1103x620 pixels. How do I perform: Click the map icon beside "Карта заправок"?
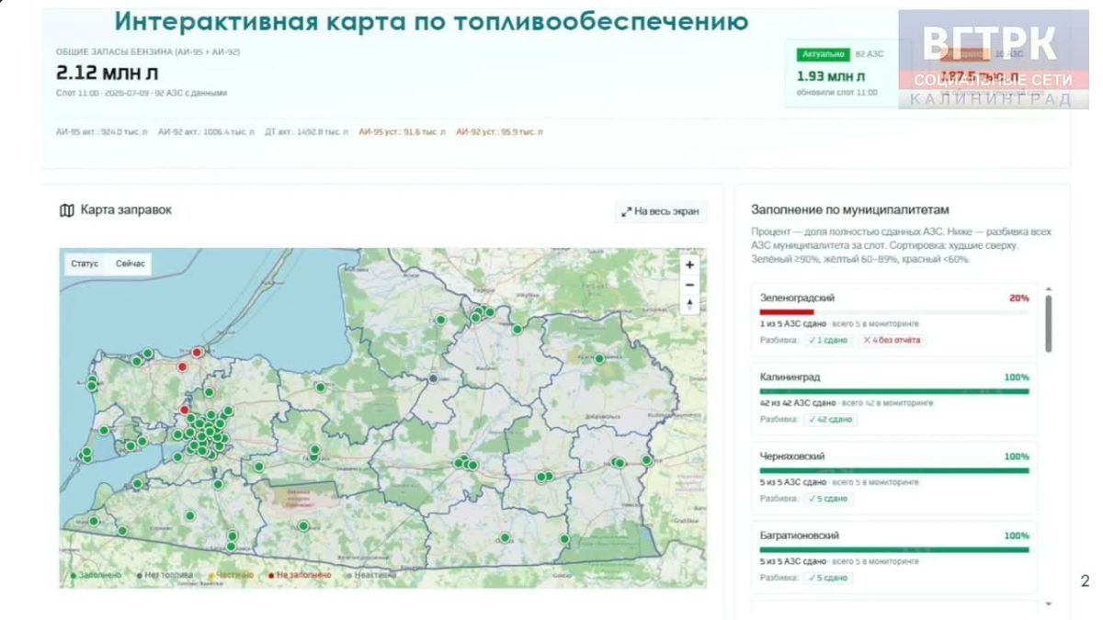[x=66, y=210]
